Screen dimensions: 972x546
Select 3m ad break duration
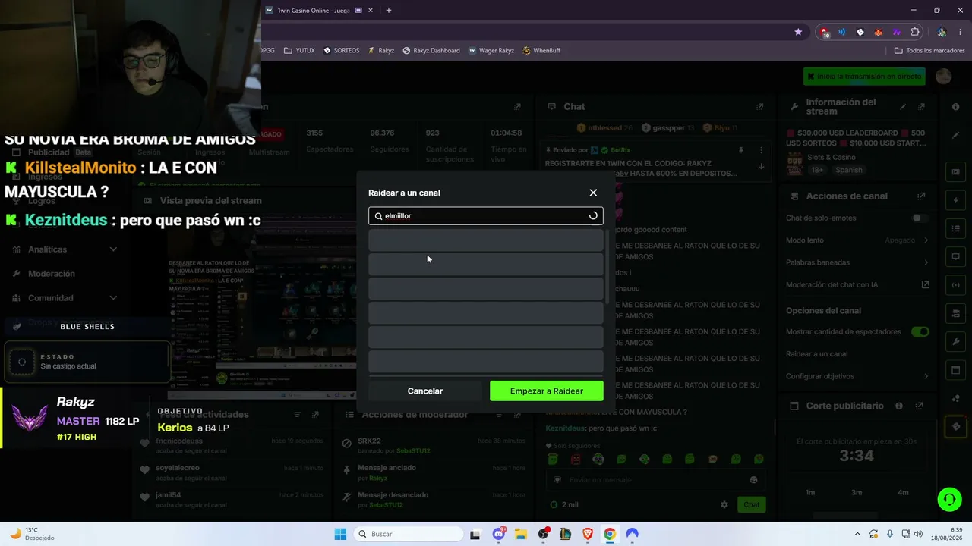tap(857, 493)
